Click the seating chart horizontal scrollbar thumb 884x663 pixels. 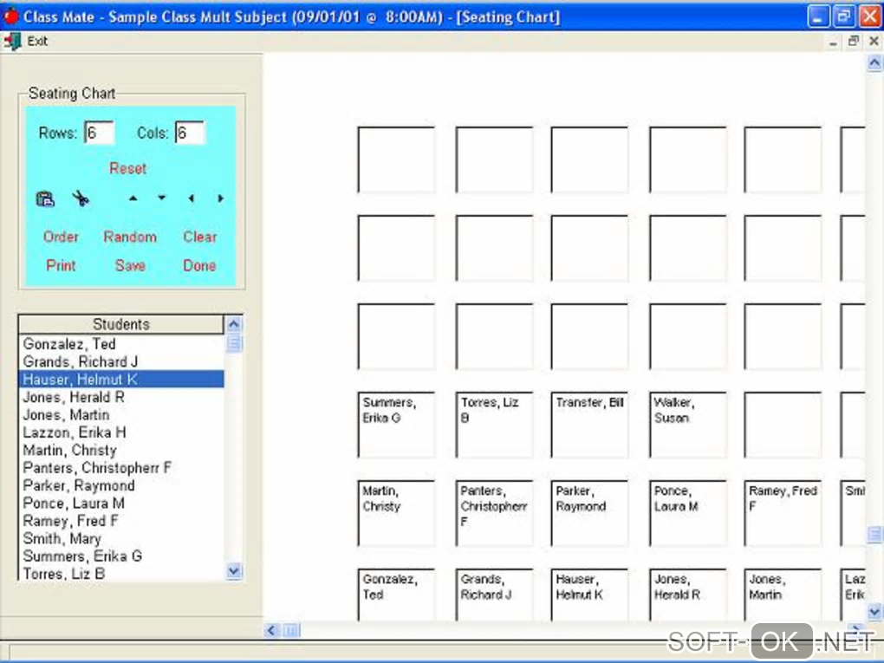point(291,630)
